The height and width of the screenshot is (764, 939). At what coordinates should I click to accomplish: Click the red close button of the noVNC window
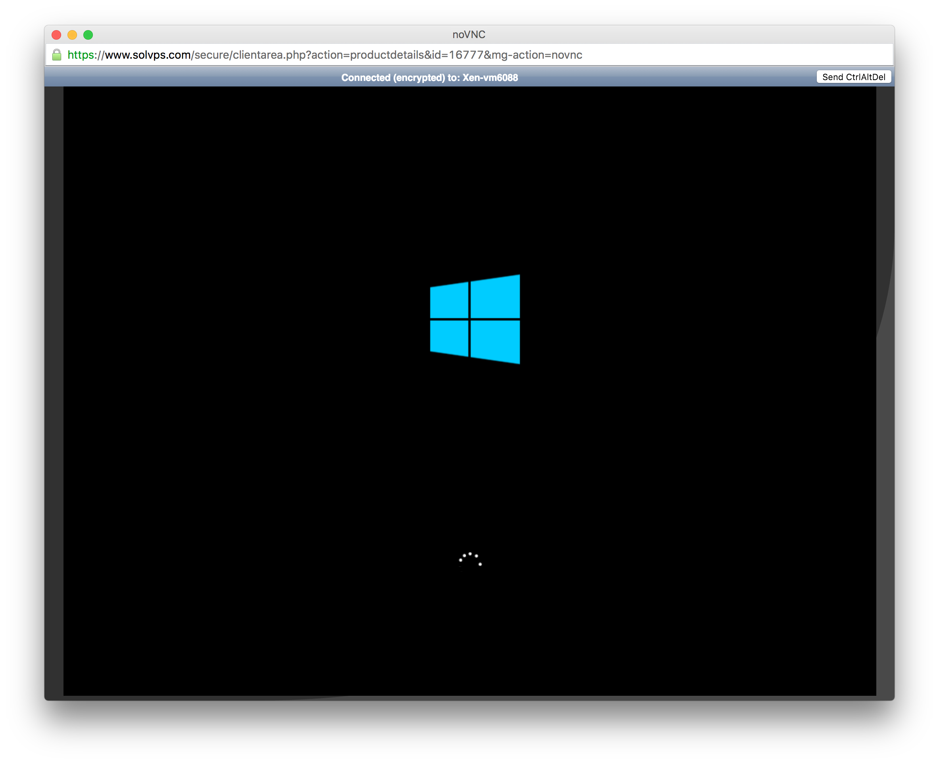point(56,35)
